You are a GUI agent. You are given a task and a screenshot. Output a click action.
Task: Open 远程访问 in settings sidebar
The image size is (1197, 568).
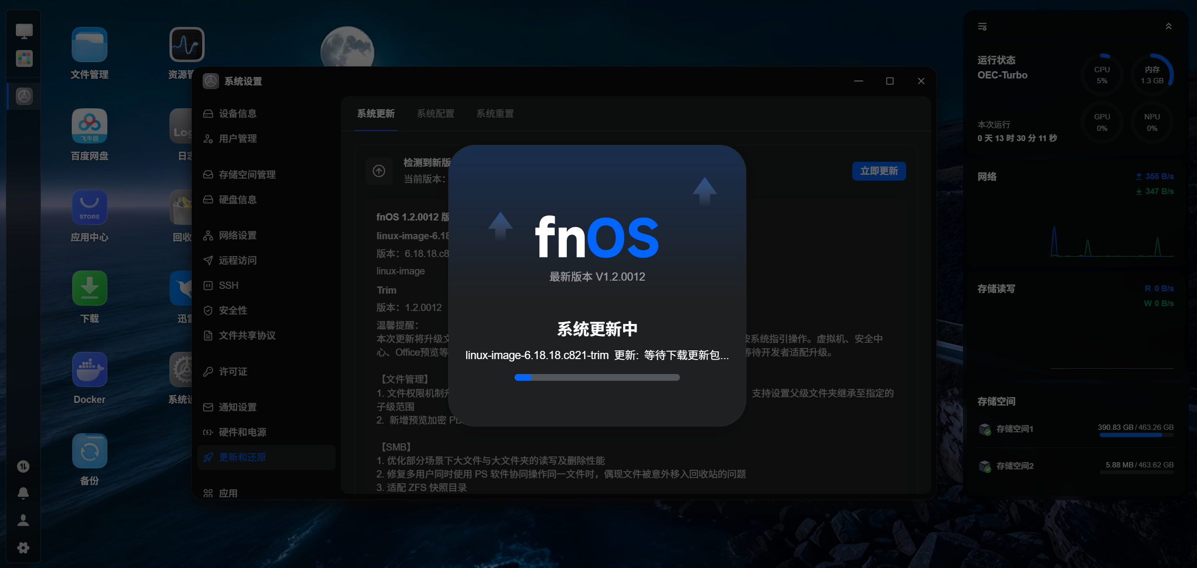point(266,260)
